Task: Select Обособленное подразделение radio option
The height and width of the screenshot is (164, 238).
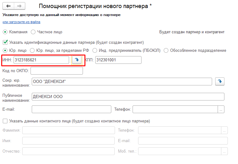Action: point(166,50)
